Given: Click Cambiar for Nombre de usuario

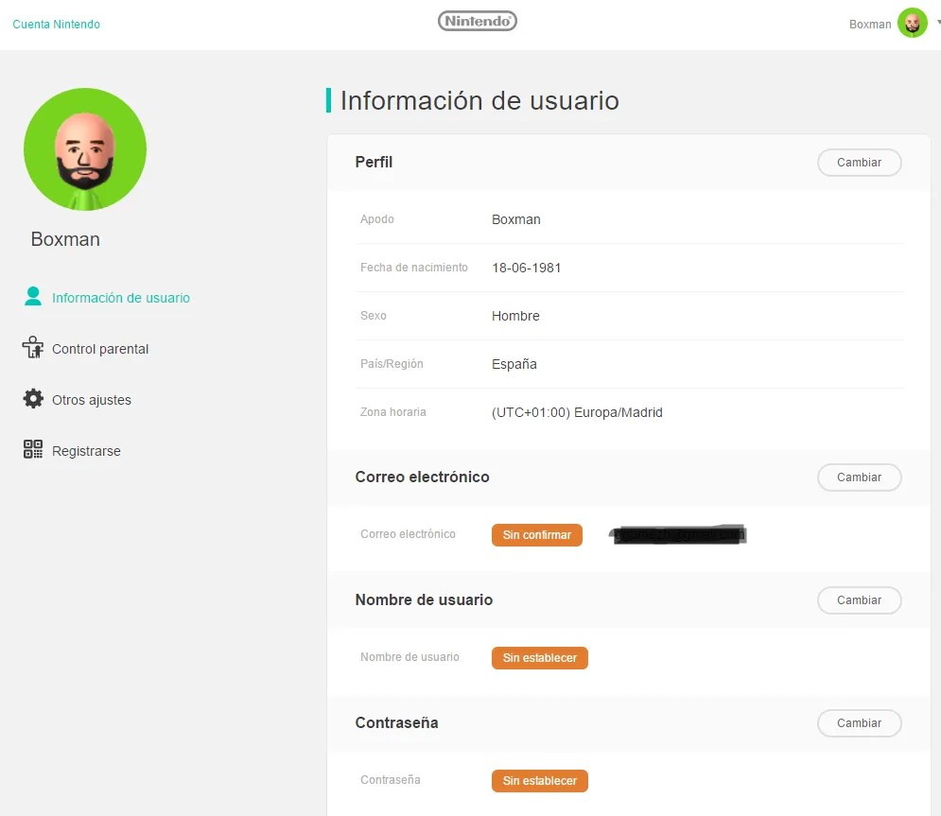Looking at the screenshot, I should 858,599.
